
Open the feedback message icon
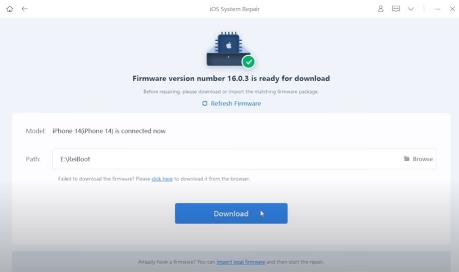coord(396,9)
